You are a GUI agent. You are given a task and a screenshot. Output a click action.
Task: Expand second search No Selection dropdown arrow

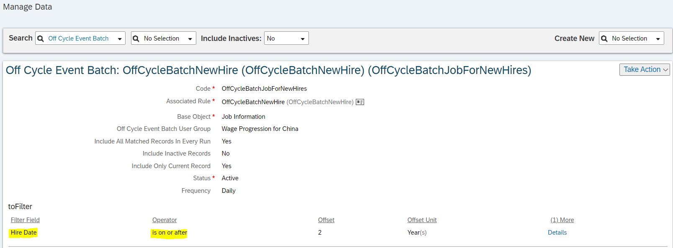click(x=190, y=39)
